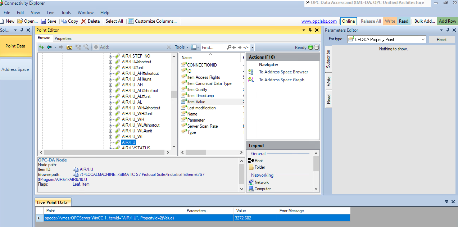The height and width of the screenshot is (227, 458).
Task: Open the For type combo box
Action: click(387, 40)
